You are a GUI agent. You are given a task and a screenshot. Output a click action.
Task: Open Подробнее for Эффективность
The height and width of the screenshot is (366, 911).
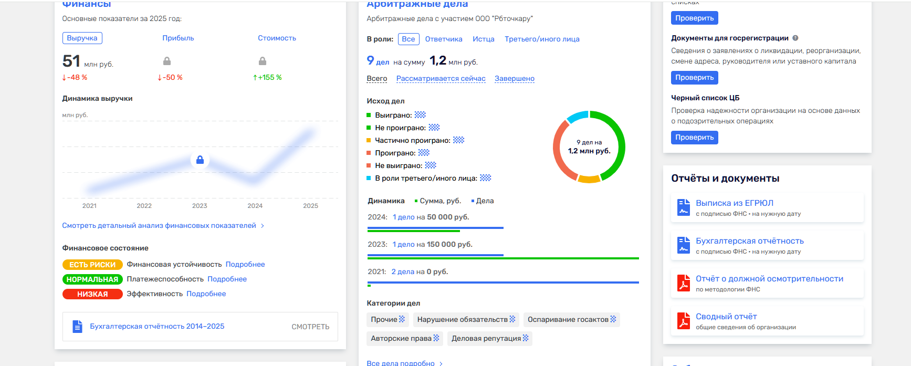point(206,294)
